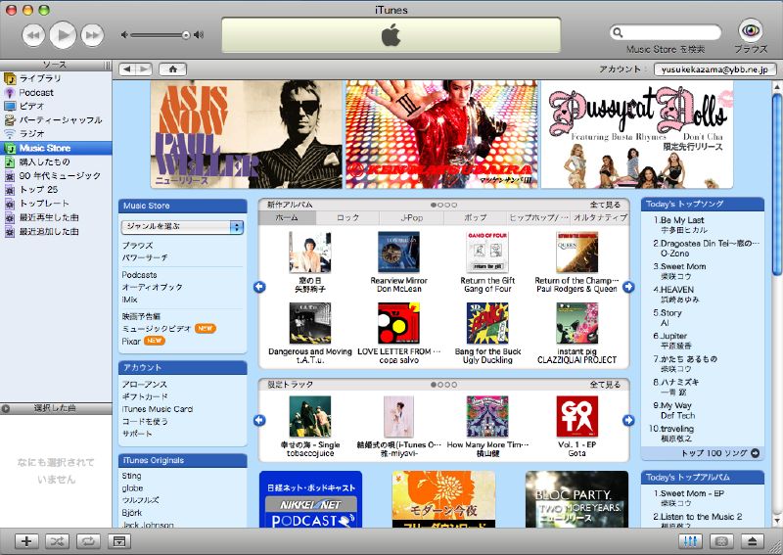Click the eject disc button
Viewport: 783px width, 555px height.
pos(753,541)
